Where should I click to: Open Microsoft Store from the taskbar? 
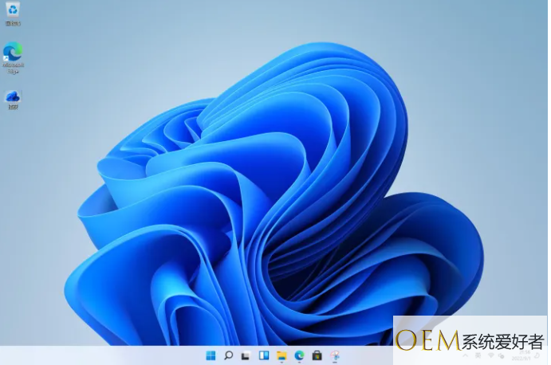(317, 355)
